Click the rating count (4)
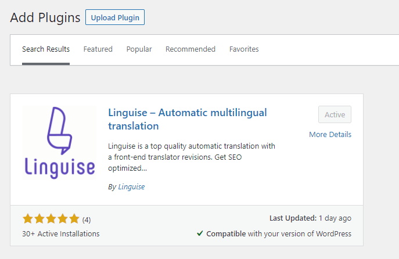Image resolution: width=399 pixels, height=259 pixels. 87,220
